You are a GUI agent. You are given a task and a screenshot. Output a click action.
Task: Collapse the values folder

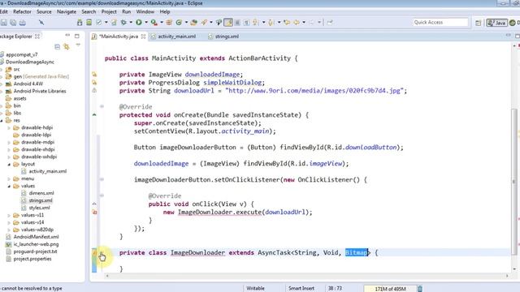click(9, 186)
